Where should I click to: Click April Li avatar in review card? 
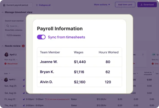[6, 54]
